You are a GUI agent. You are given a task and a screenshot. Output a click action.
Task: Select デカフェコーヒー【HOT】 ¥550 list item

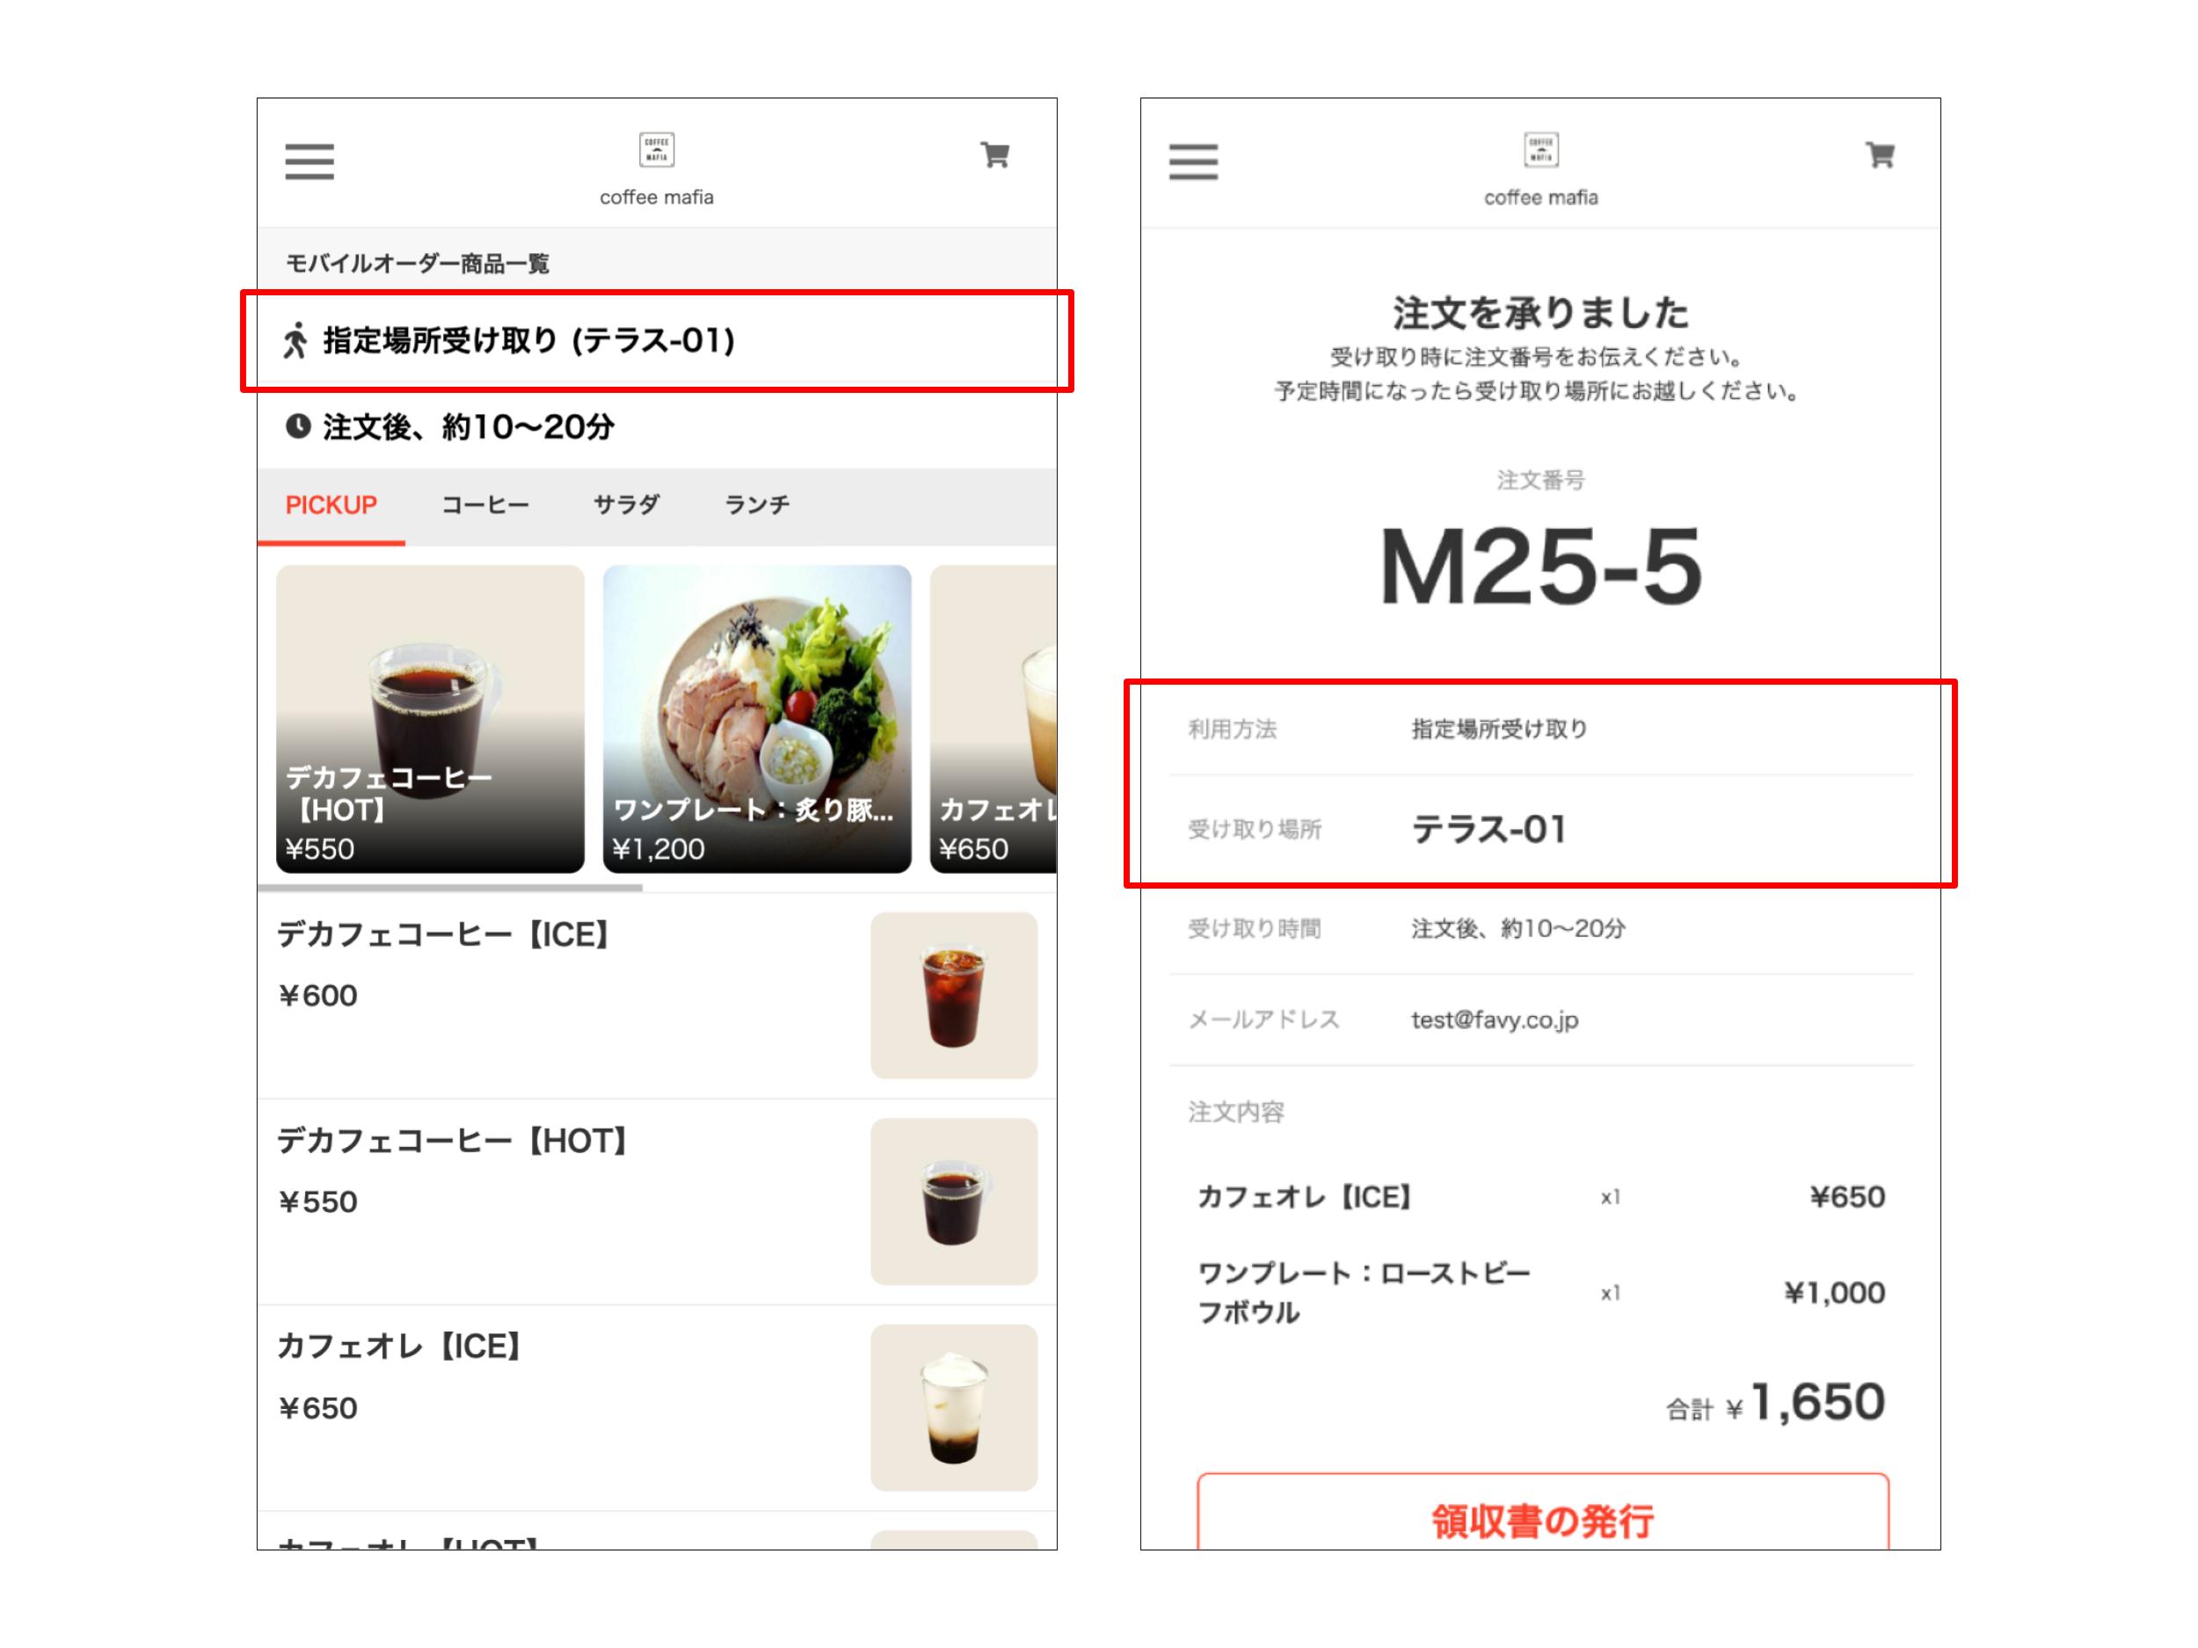657,1202
